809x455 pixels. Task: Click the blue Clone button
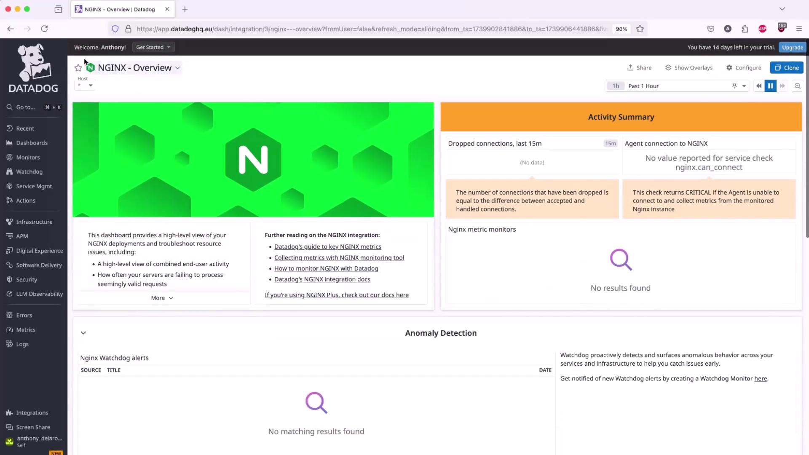pyautogui.click(x=786, y=68)
